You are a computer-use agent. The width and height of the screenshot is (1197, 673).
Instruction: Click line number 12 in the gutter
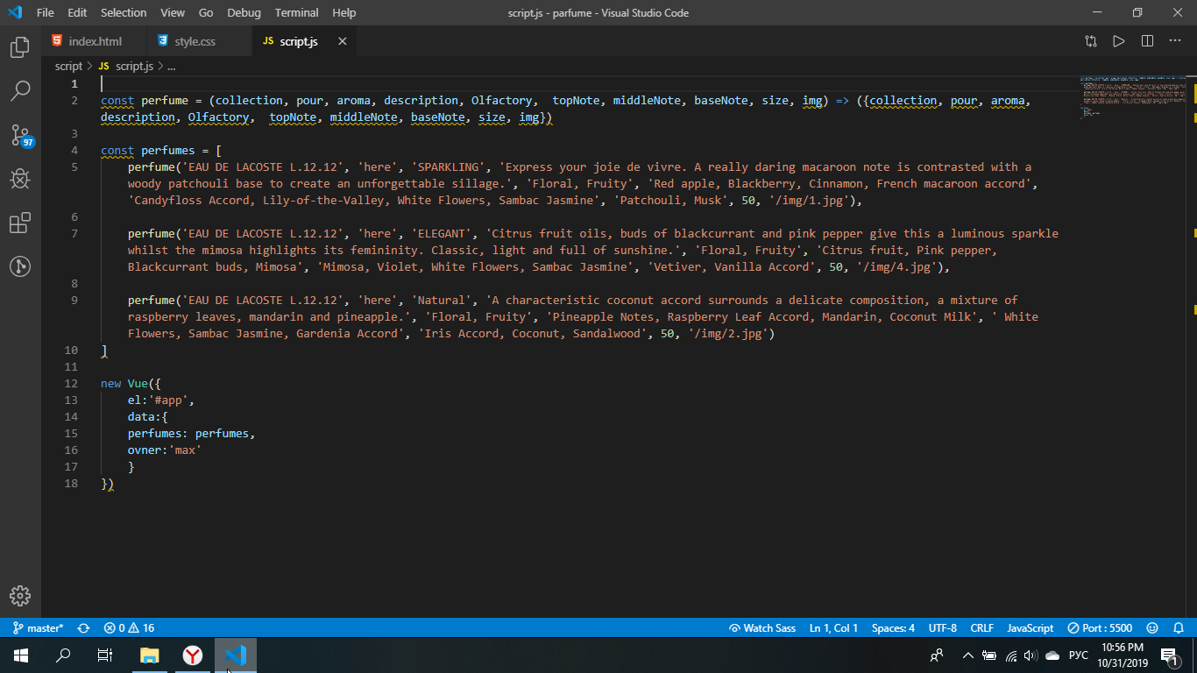coord(72,384)
